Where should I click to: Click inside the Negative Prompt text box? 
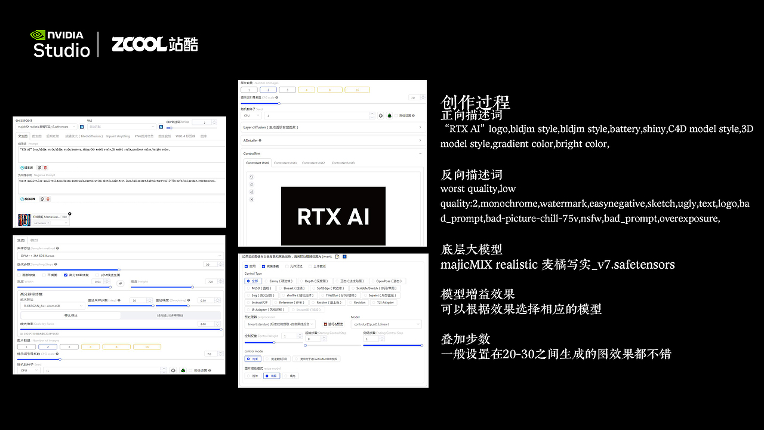click(x=122, y=186)
